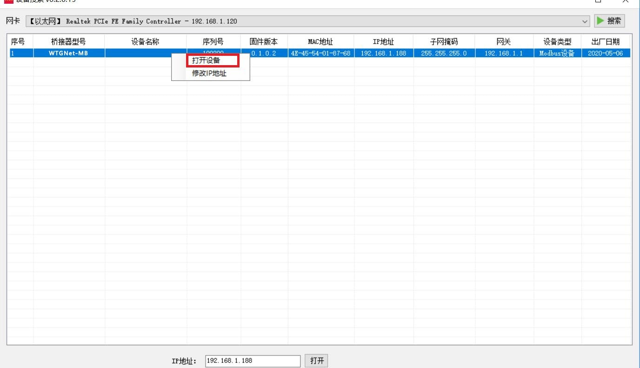Click the 设备名称 column header
This screenshot has width=640, height=368.
(146, 42)
